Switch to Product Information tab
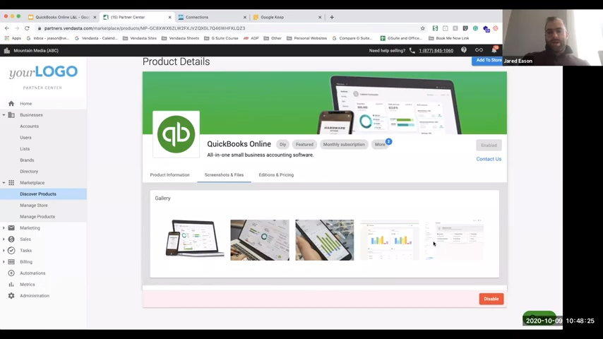603x339 pixels. click(x=169, y=174)
